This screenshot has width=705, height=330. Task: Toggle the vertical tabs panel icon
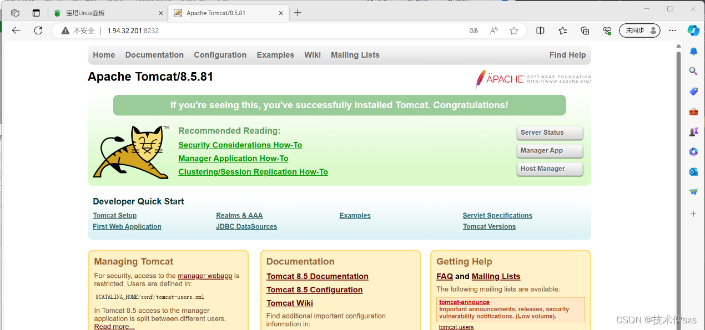(x=36, y=13)
